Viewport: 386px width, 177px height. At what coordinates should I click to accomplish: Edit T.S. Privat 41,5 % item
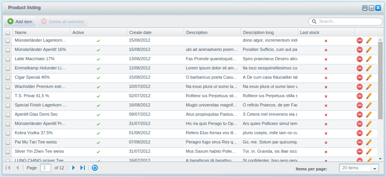(x=369, y=96)
